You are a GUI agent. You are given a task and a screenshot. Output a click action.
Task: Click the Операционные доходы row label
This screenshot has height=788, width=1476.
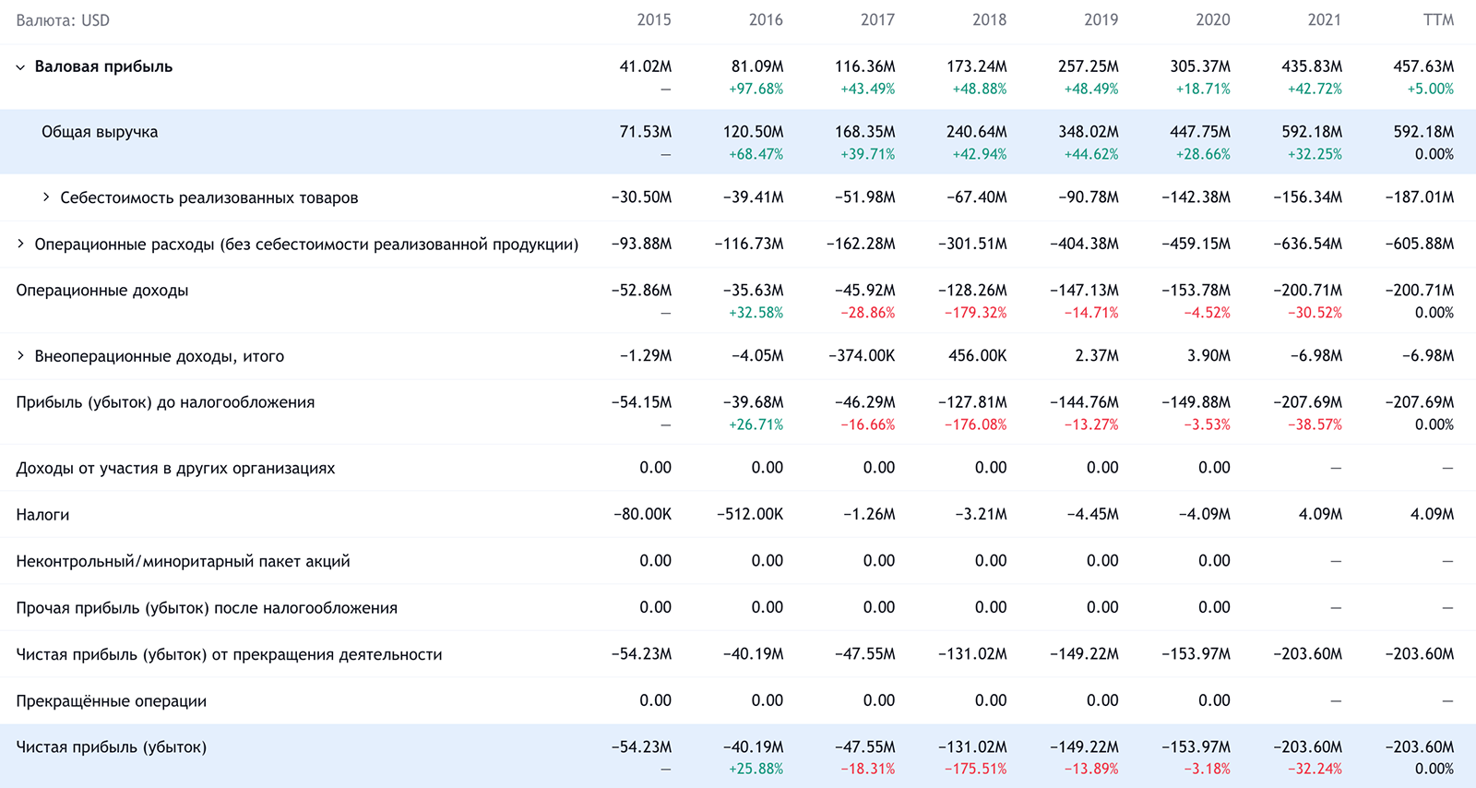pyautogui.click(x=102, y=291)
